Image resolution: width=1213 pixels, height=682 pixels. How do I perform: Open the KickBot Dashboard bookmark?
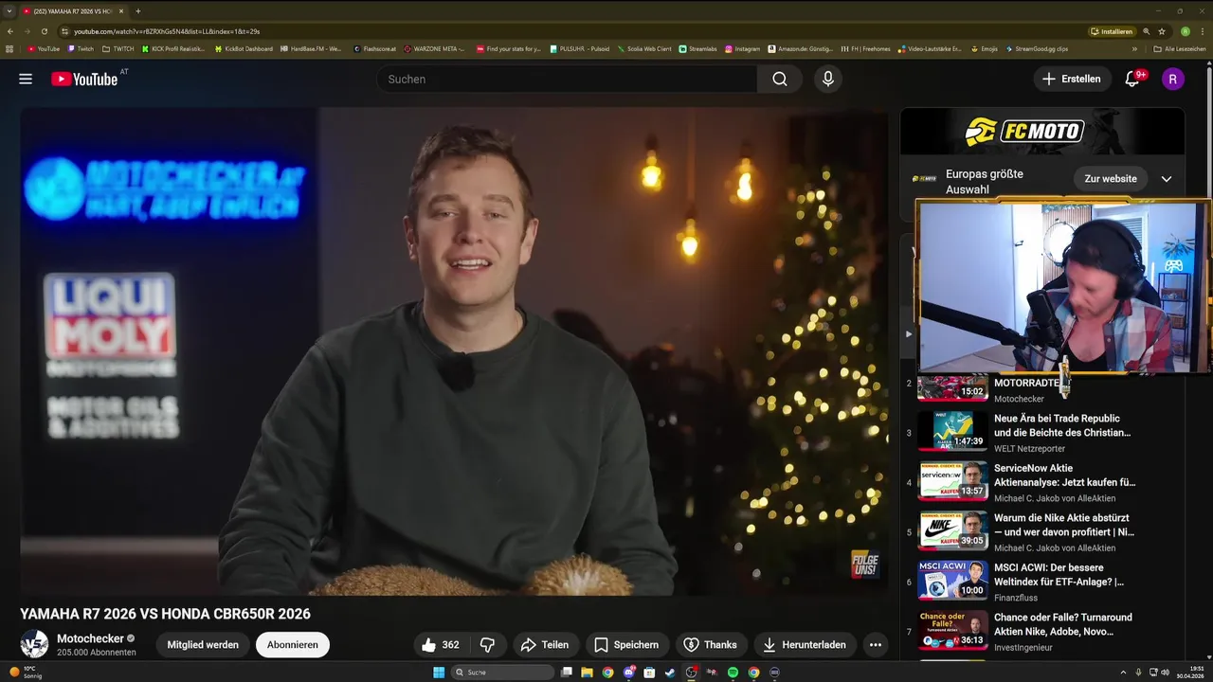[x=244, y=48]
